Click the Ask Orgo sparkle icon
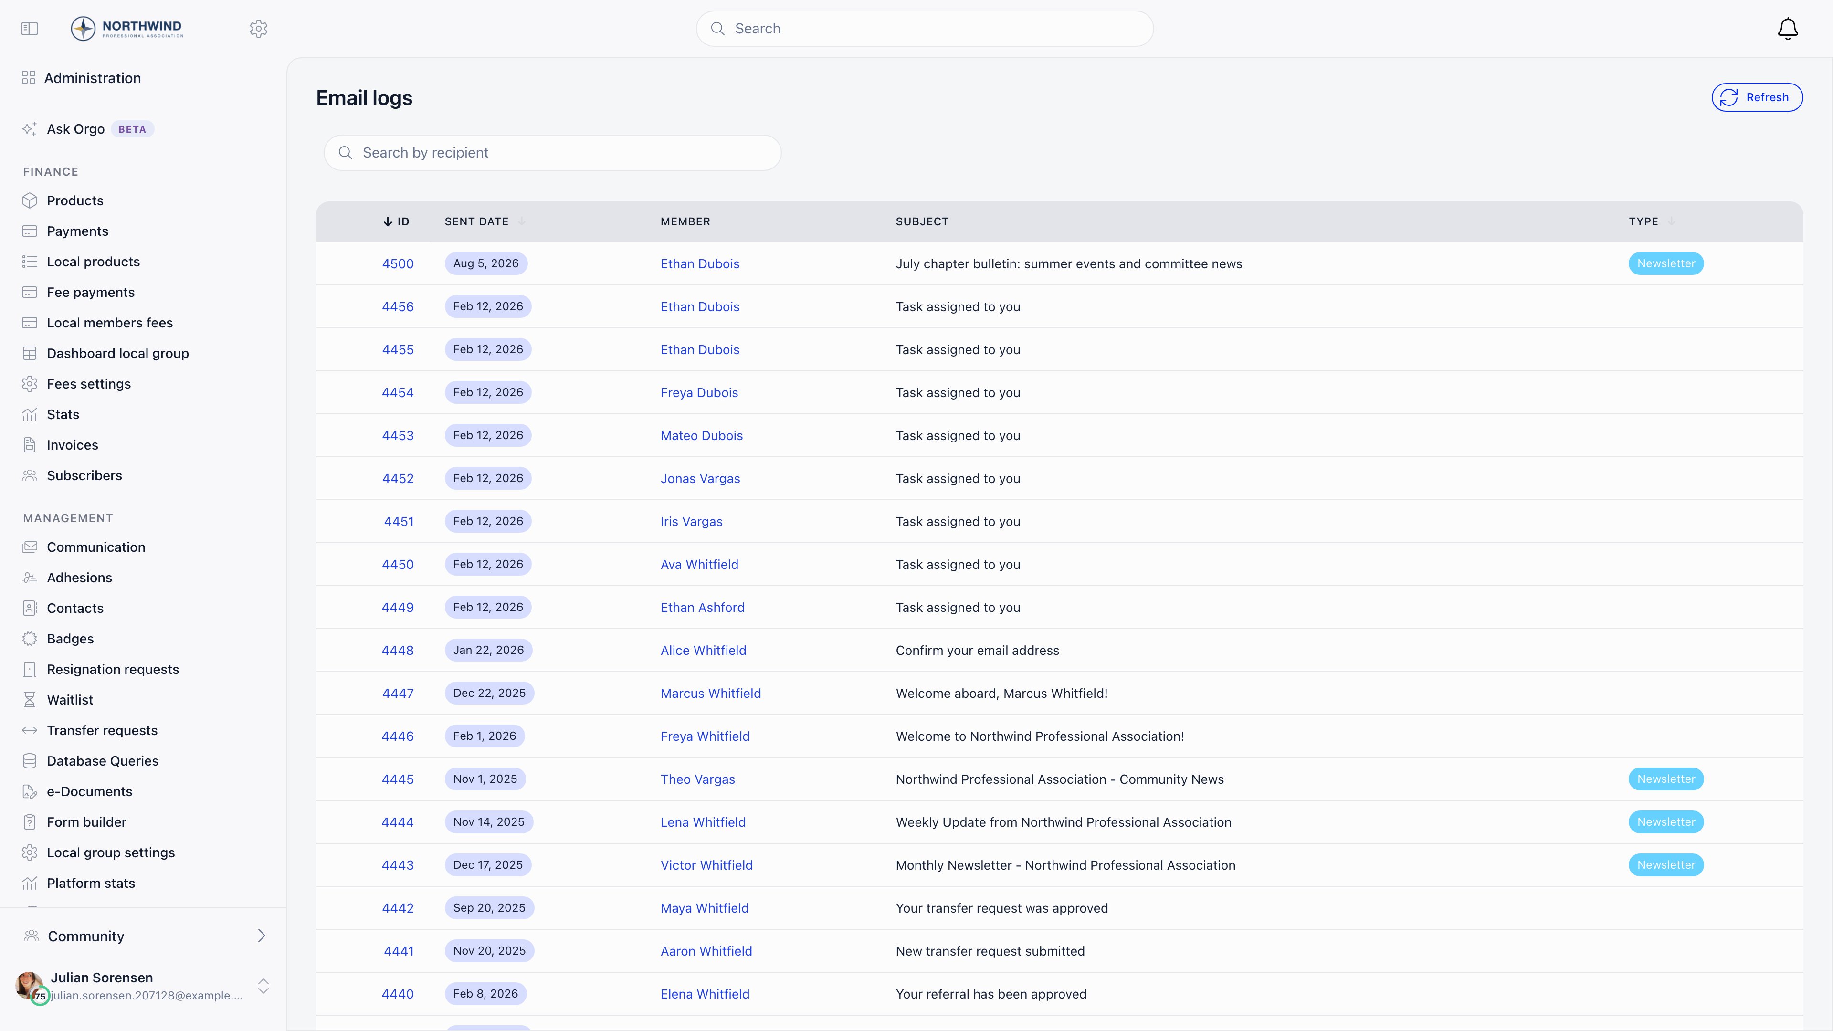This screenshot has height=1031, width=1833. tap(29, 129)
